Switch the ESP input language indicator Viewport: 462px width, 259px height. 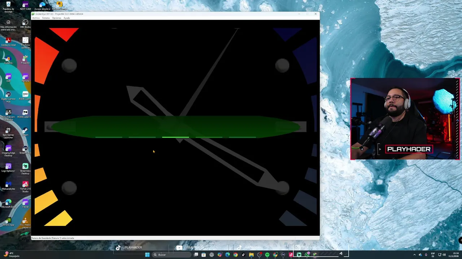pos(433,255)
